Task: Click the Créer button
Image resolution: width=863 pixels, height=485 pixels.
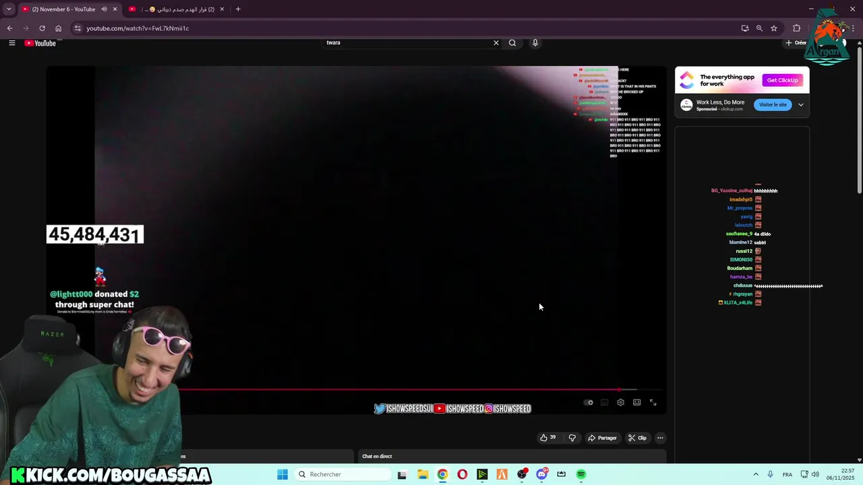Action: click(x=796, y=43)
